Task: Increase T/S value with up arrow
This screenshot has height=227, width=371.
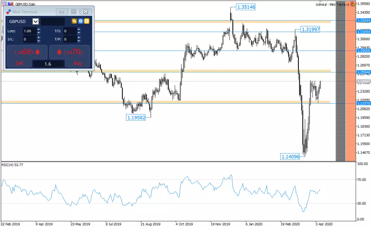Action: pyautogui.click(x=79, y=29)
